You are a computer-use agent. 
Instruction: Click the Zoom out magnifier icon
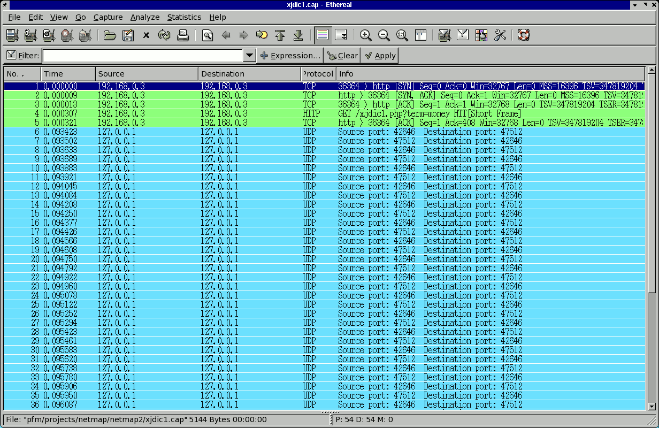[x=384, y=35]
